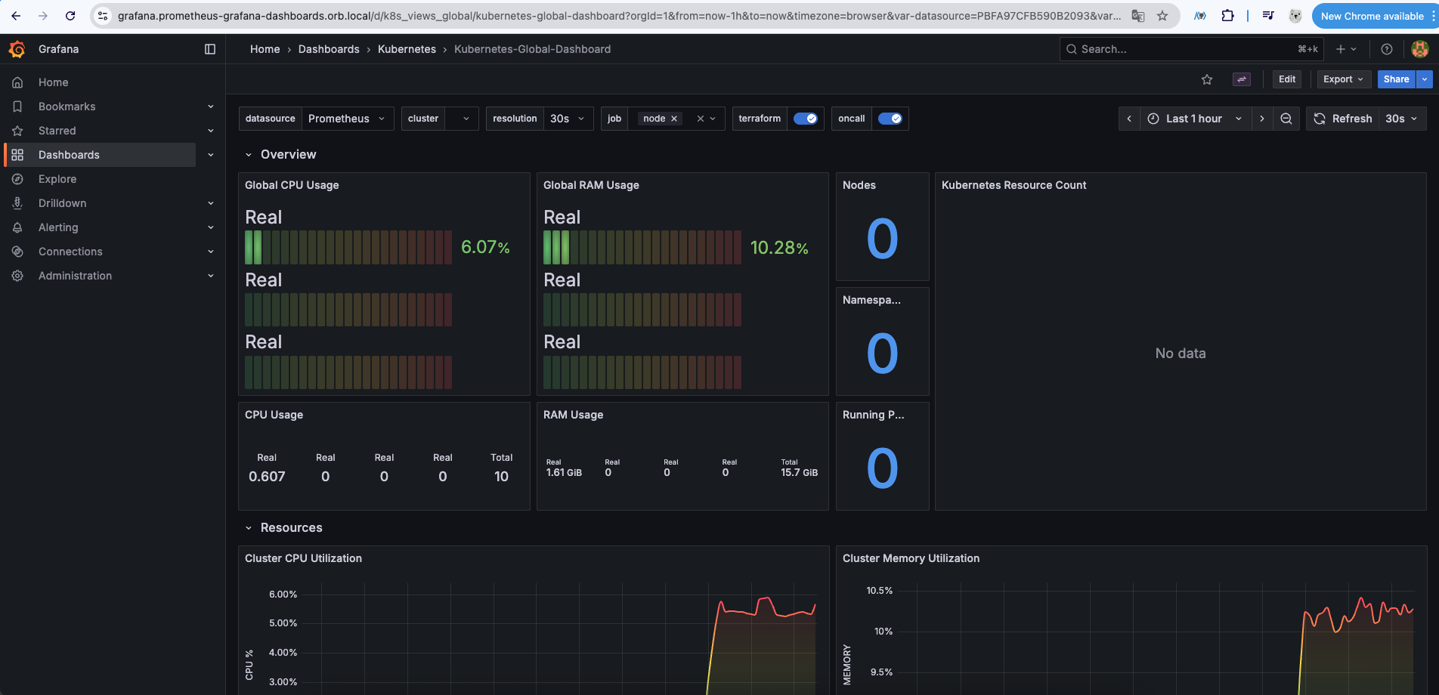Viewport: 1439px width, 695px height.
Task: Move time range forward with right arrow
Action: 1261,119
